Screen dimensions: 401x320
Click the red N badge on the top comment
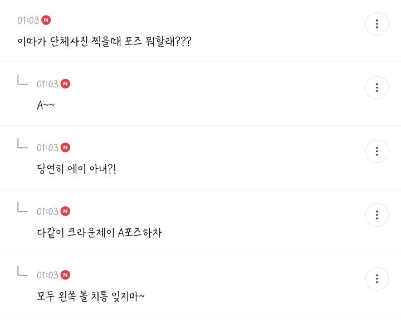[x=46, y=20]
